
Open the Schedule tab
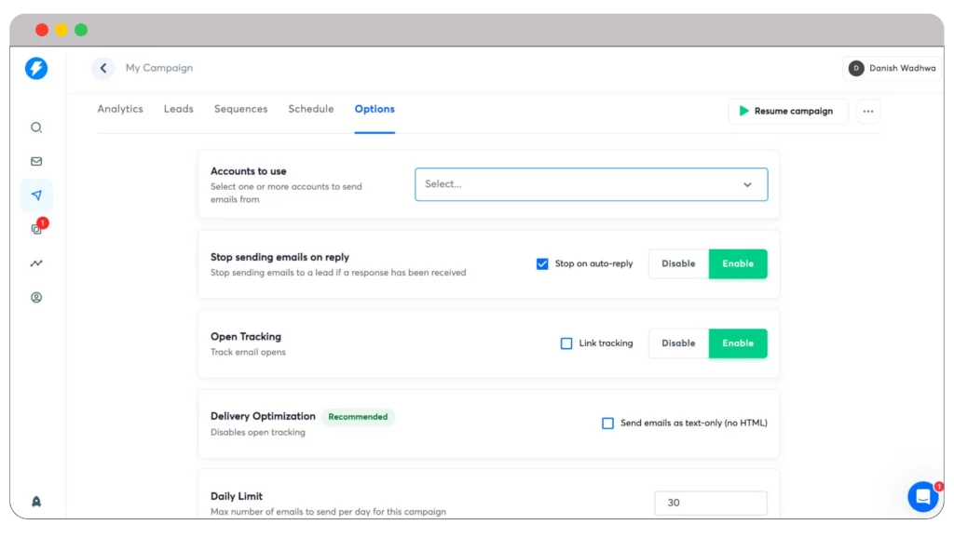[x=310, y=109]
